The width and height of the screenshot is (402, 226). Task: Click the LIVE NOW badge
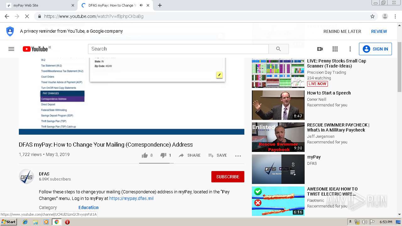click(x=318, y=84)
